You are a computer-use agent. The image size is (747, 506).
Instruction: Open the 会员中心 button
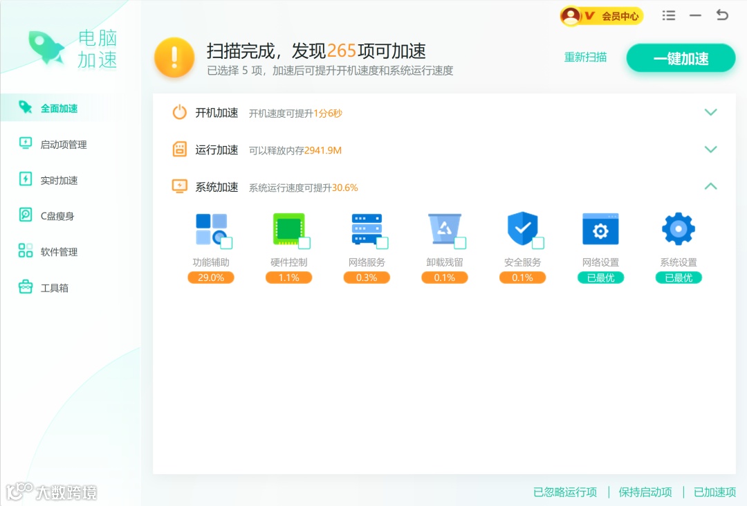click(602, 16)
